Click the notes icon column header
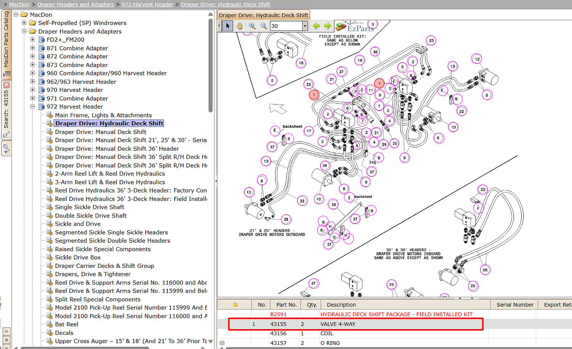The width and height of the screenshot is (572, 349). [x=235, y=305]
